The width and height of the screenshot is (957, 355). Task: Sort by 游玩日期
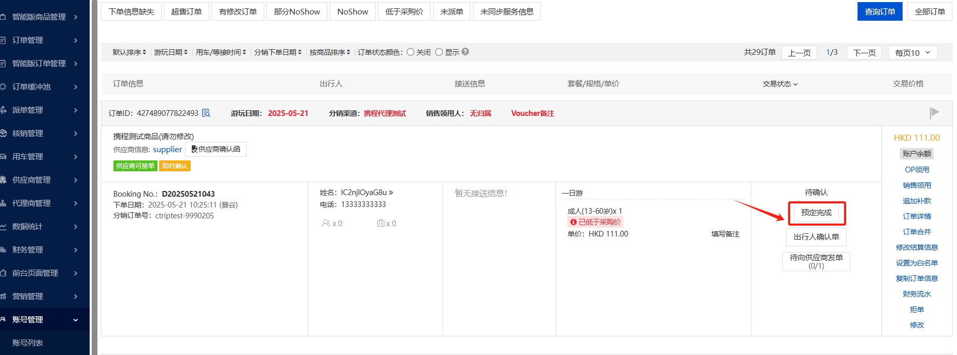click(x=170, y=52)
